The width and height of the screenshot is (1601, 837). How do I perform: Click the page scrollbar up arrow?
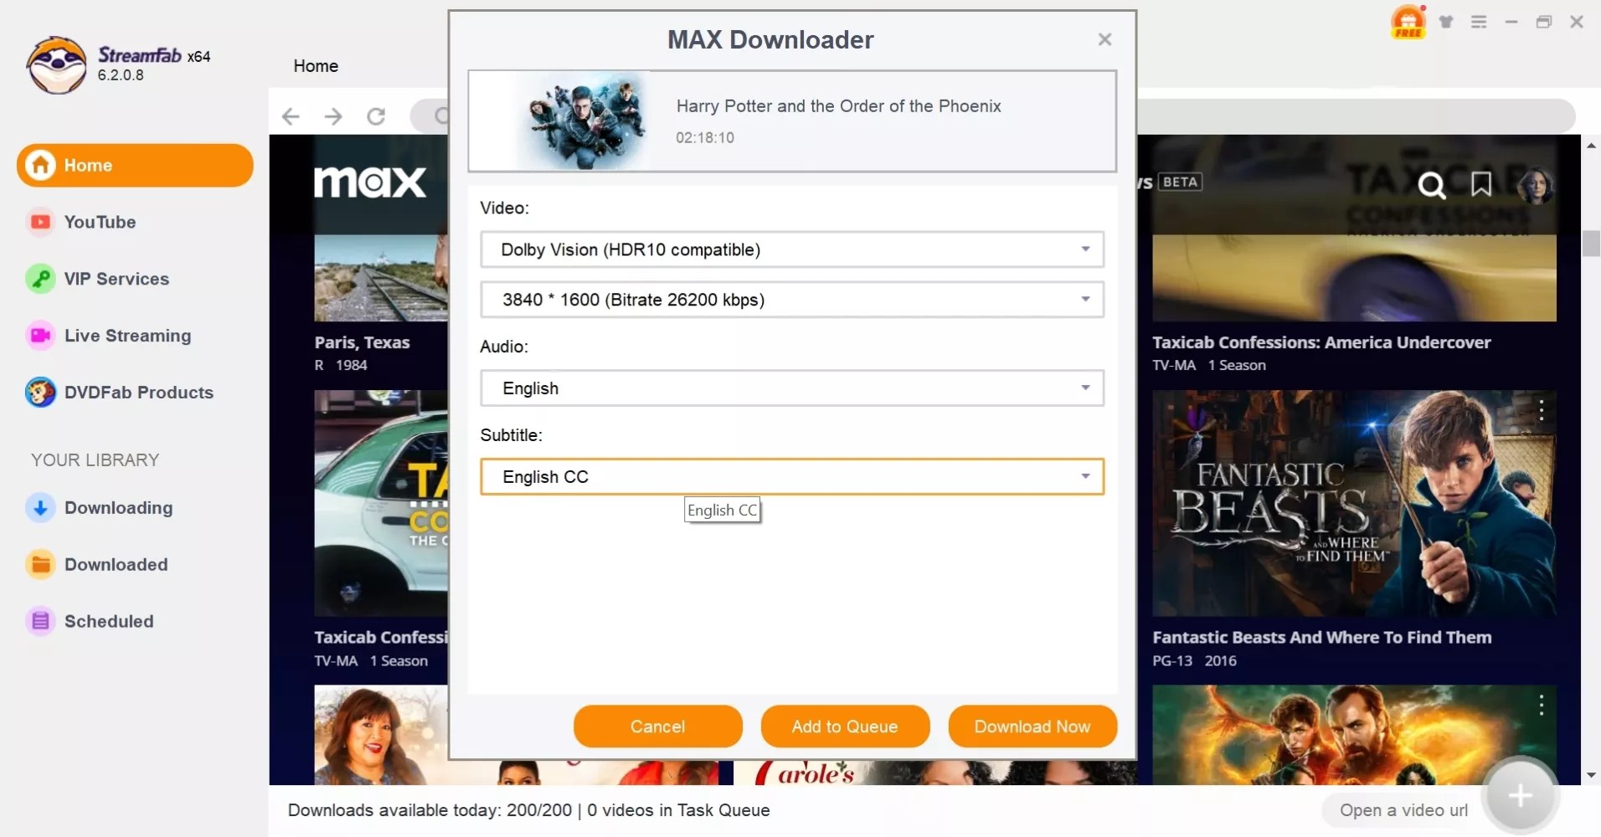click(1591, 146)
